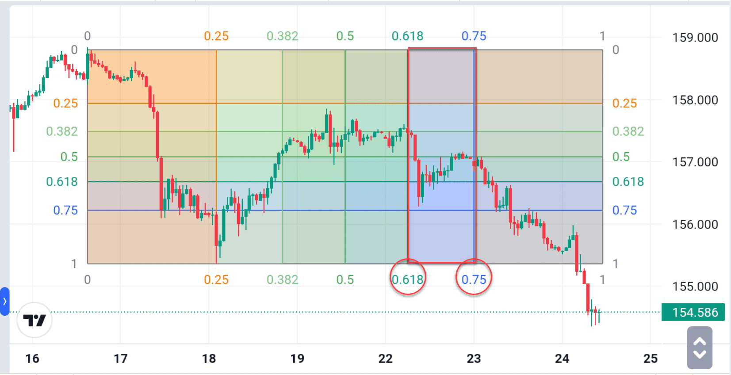Click the blue 0.75 horizontal level line
Screen dimensions: 731x375
tap(345, 210)
